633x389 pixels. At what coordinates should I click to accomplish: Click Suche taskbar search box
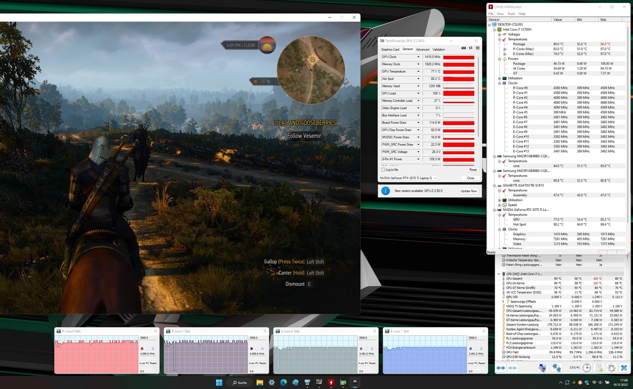(x=240, y=382)
